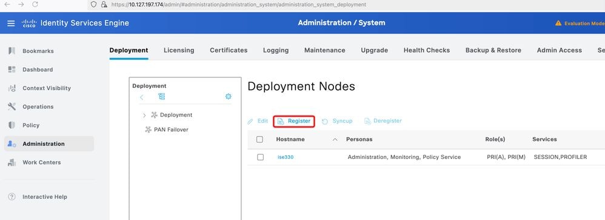Click the Policy shield icon

(12, 125)
